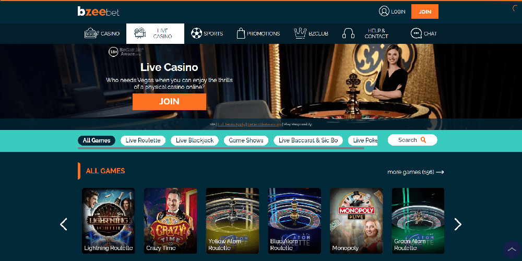Screen dimensions: 522x261
Task: Click the Live Casino camera icon
Action: pos(140,33)
